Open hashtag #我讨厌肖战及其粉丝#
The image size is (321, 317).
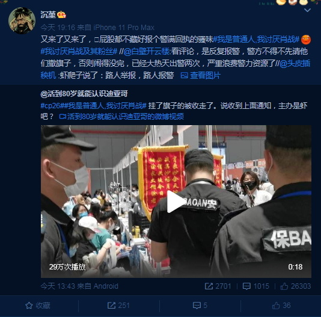[79, 51]
